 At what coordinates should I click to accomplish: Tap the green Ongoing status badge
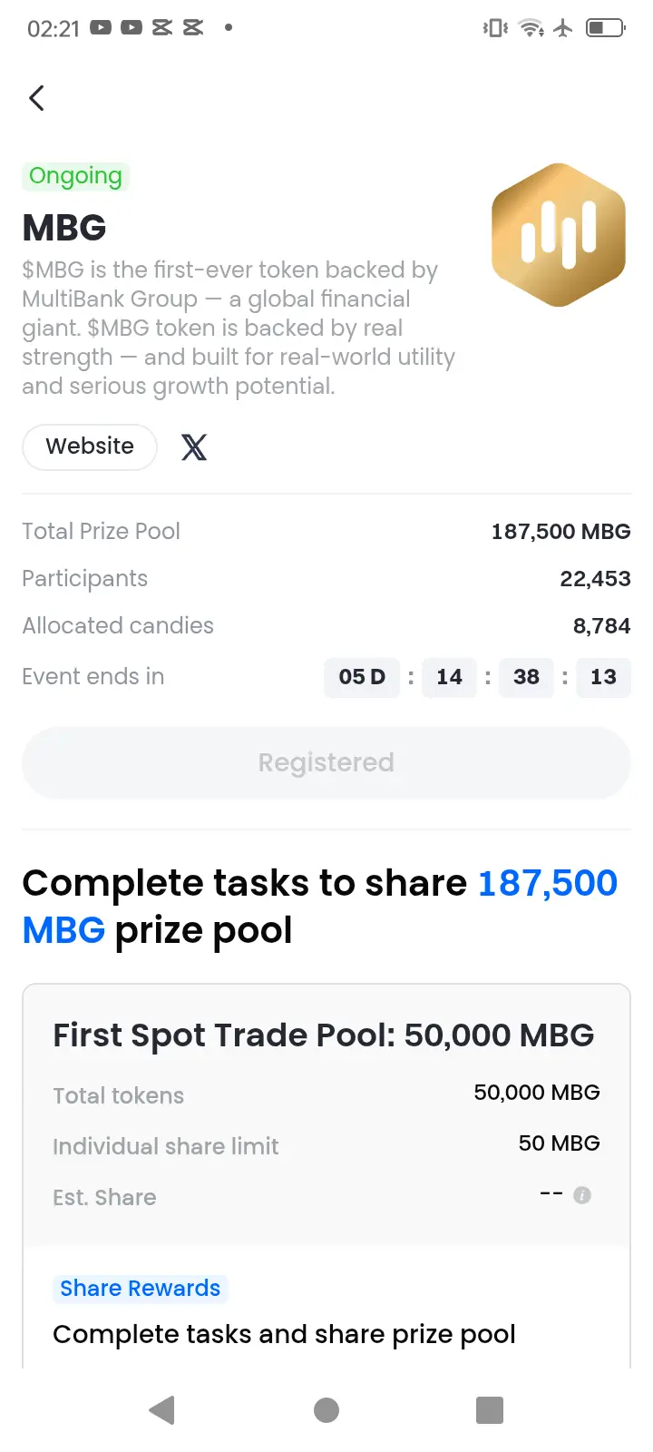75,176
